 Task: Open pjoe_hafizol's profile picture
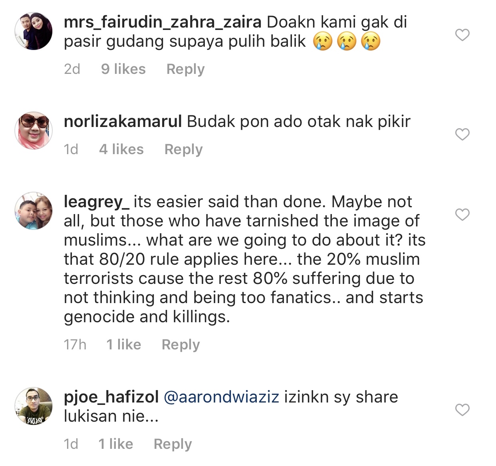point(34,406)
